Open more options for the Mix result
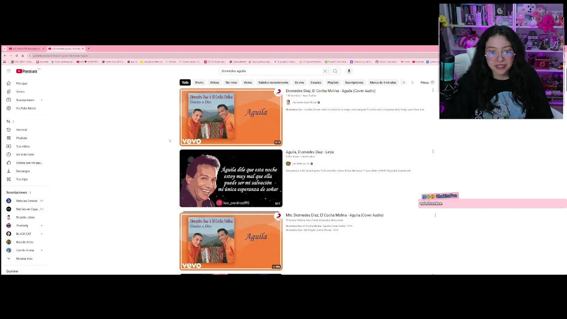Image resolution: width=567 pixels, height=319 pixels. [x=435, y=215]
